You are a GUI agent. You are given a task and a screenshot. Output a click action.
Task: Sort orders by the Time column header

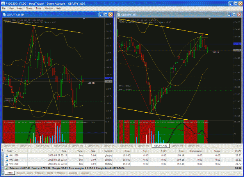pos(48,151)
